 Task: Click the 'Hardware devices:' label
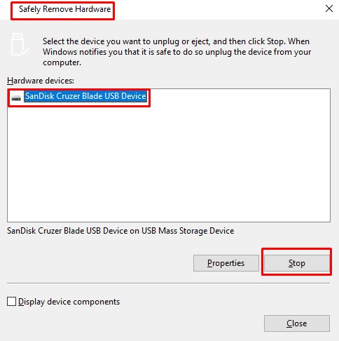[41, 81]
